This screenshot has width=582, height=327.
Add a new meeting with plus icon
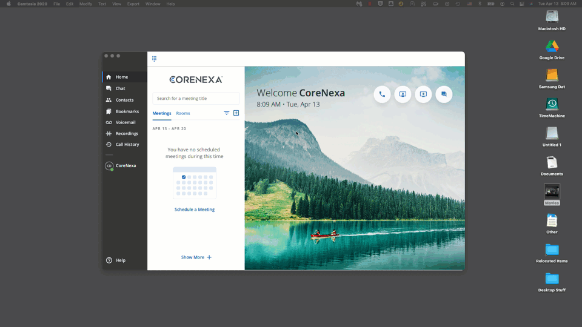tap(236, 113)
